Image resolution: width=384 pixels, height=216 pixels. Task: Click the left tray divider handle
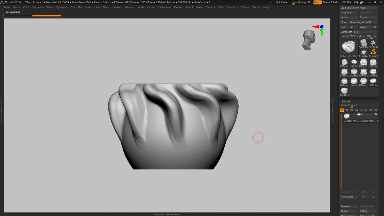[x=1, y=110]
